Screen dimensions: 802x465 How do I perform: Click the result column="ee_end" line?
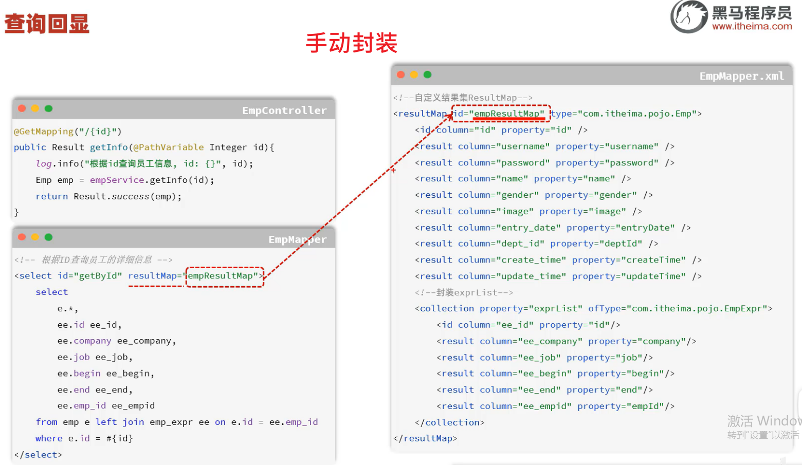point(545,389)
